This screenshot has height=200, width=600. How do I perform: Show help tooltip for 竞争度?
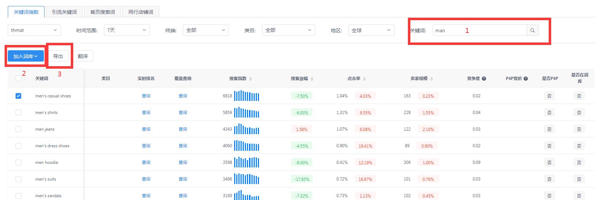[484, 79]
